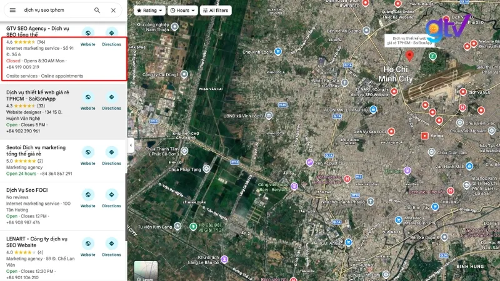The height and width of the screenshot is (281, 500).
Task: Get Directions icon for LENART listing
Action: (112, 244)
